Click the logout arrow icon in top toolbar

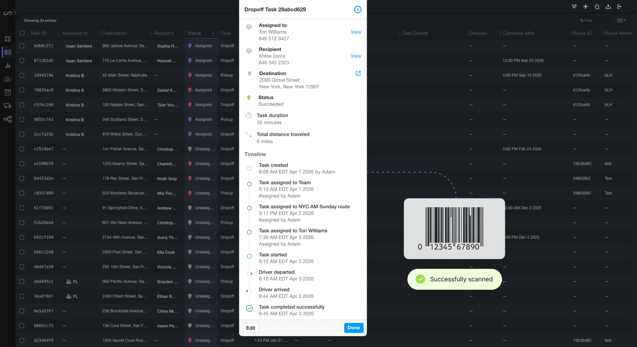[x=619, y=6]
